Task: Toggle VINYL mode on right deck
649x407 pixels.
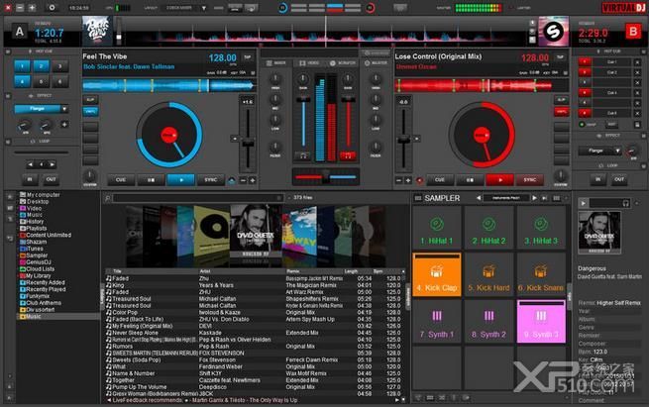Action: coord(561,111)
